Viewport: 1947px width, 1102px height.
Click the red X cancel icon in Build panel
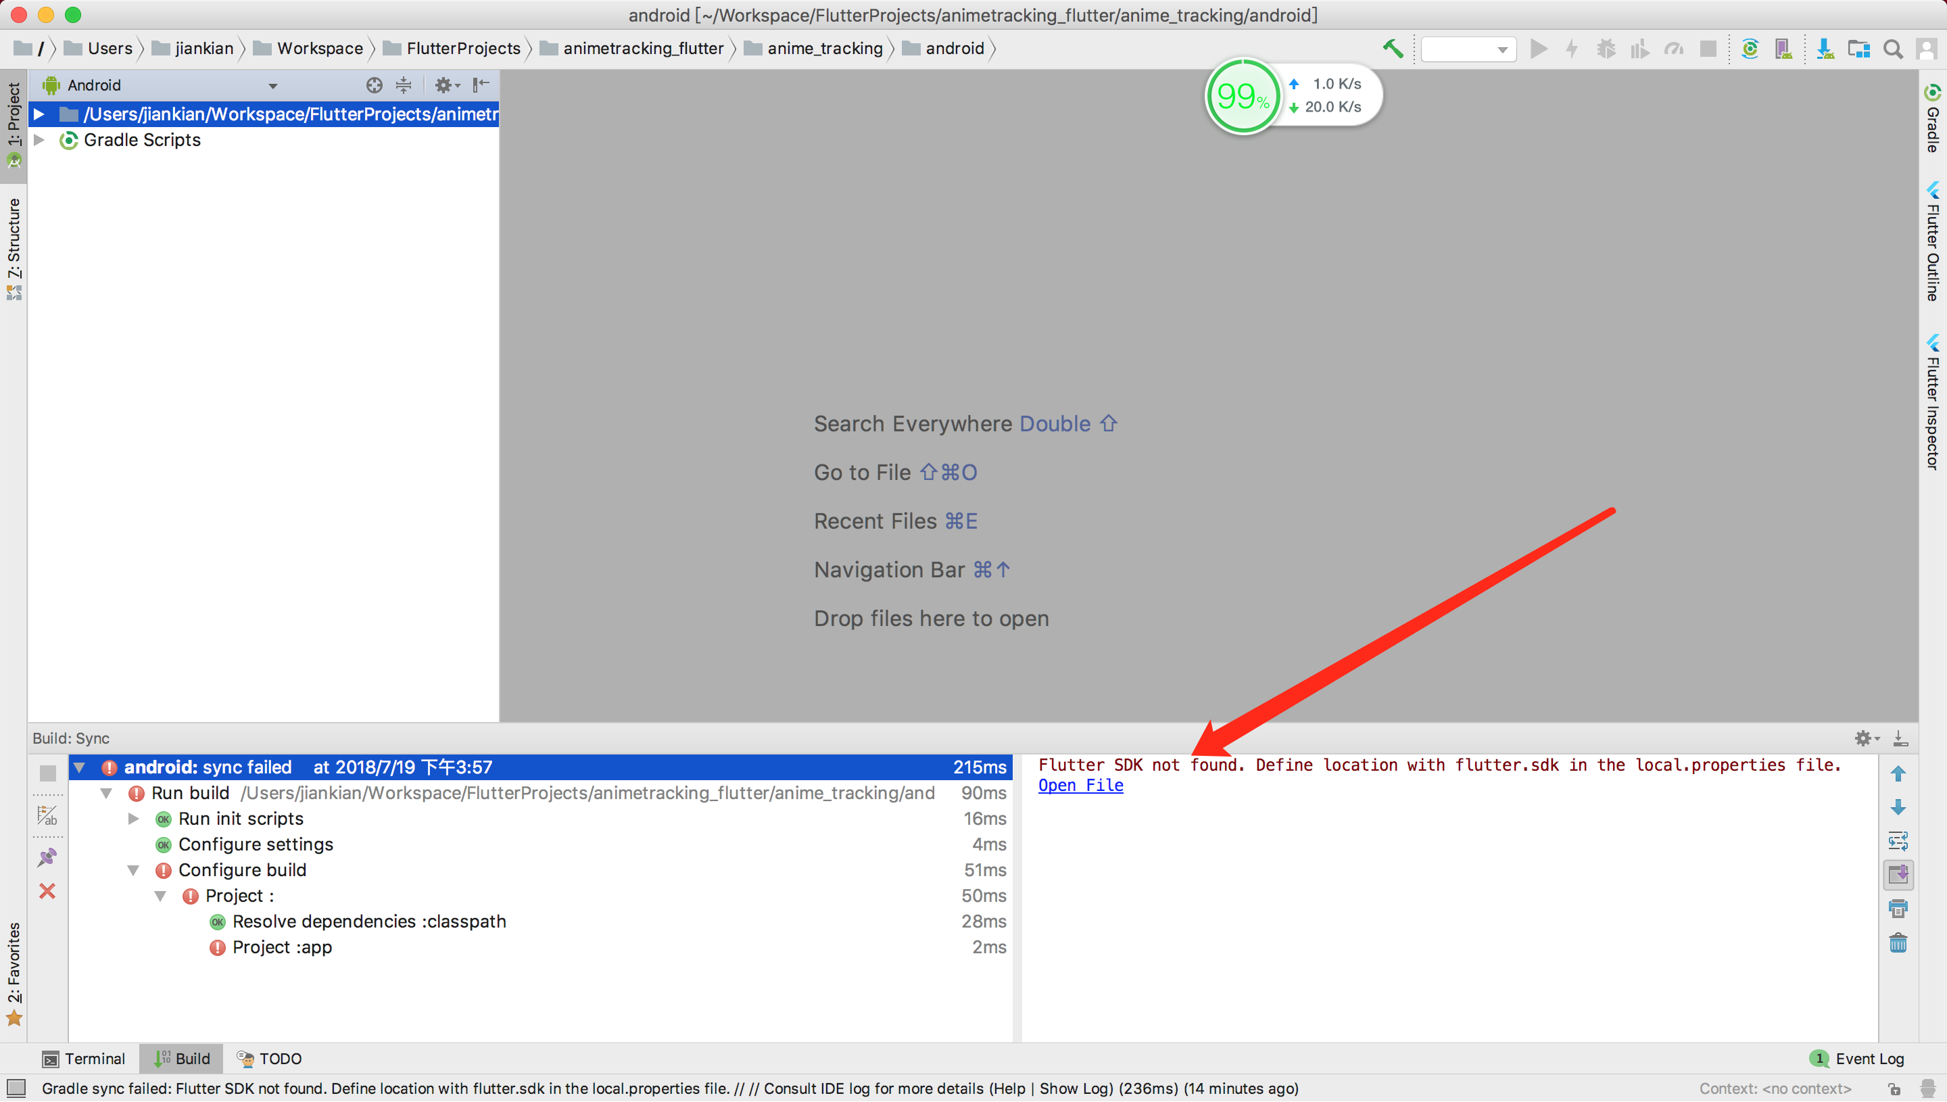point(48,891)
